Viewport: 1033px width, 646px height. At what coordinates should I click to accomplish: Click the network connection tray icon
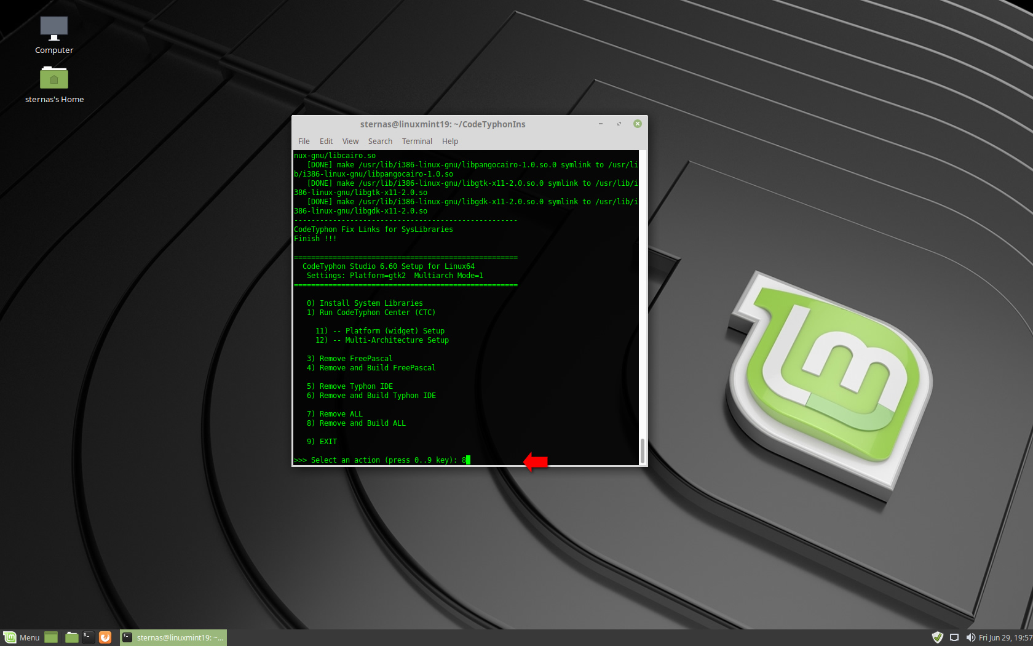(954, 637)
